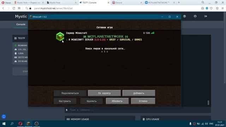Click the blue round chat widget button

click(x=4, y=116)
